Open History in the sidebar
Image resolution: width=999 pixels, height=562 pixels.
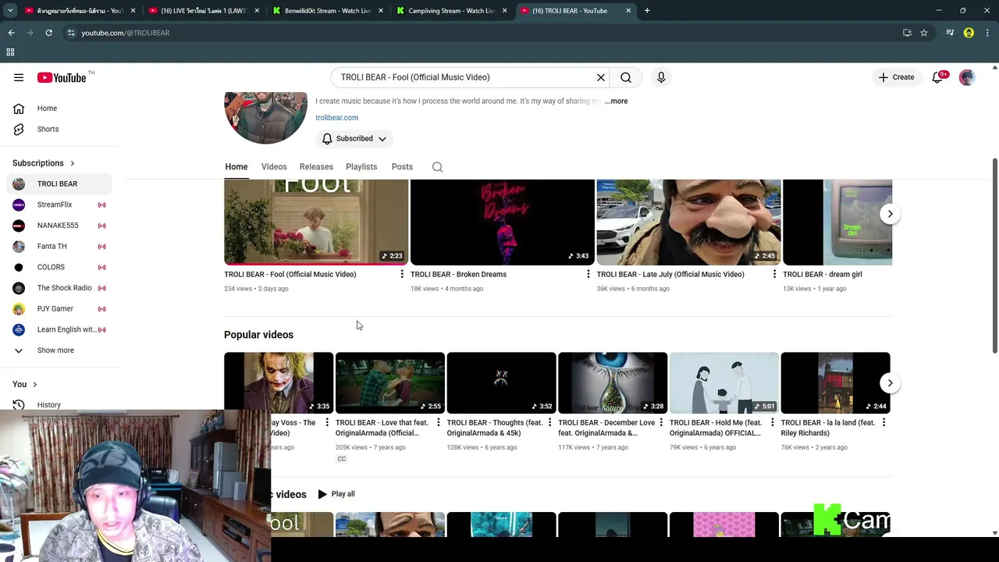coord(59,404)
